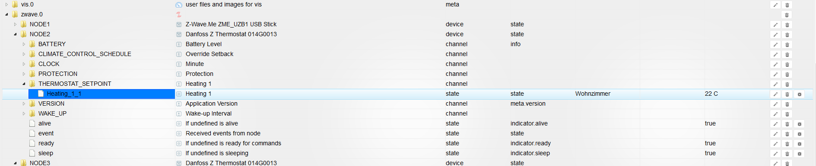Edit the NODE1 device entry

(775, 25)
